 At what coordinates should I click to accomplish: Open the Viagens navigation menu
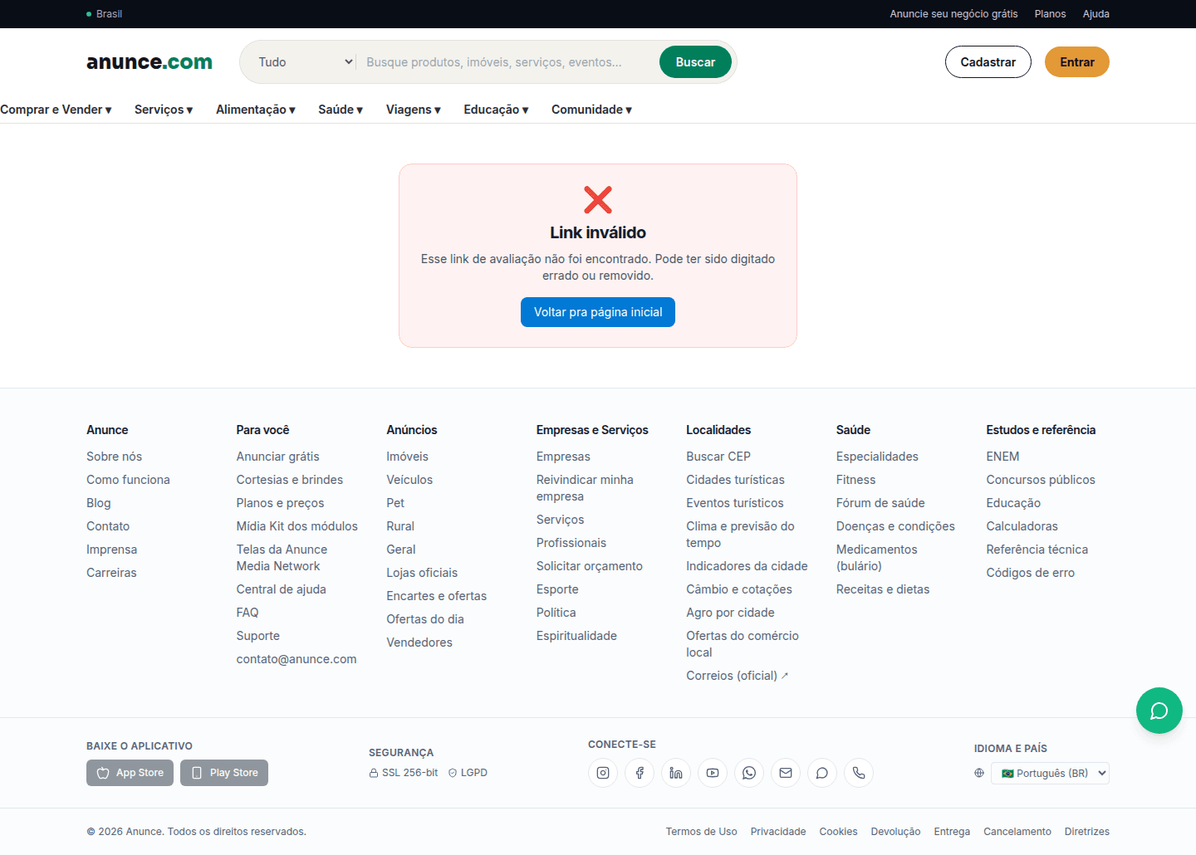(414, 110)
